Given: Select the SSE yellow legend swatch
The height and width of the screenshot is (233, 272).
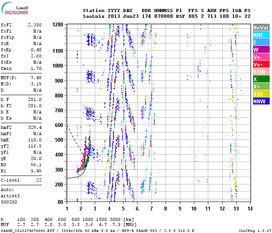Looking at the screenshot, I should [x=261, y=94].
